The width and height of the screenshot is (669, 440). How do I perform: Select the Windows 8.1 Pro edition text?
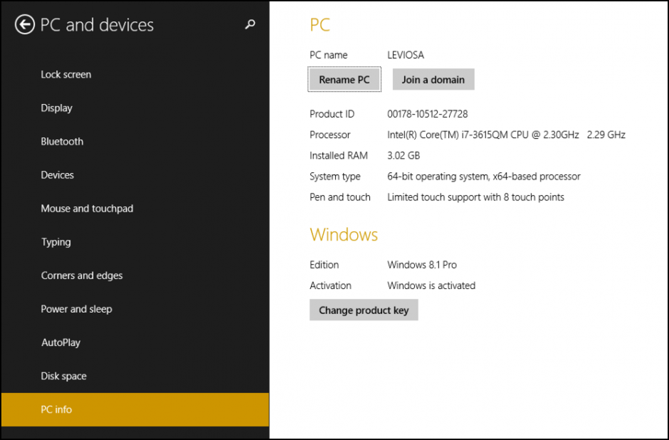421,264
